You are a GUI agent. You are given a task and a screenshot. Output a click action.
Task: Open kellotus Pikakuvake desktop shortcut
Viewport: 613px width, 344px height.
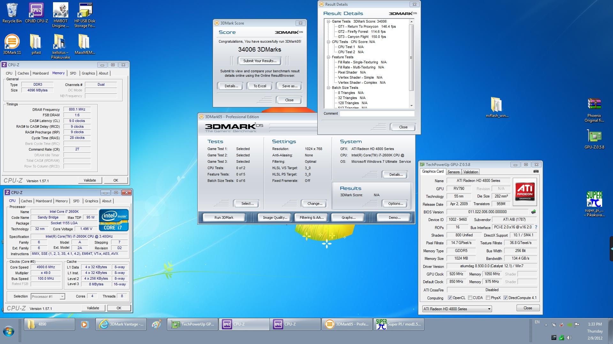click(x=60, y=47)
